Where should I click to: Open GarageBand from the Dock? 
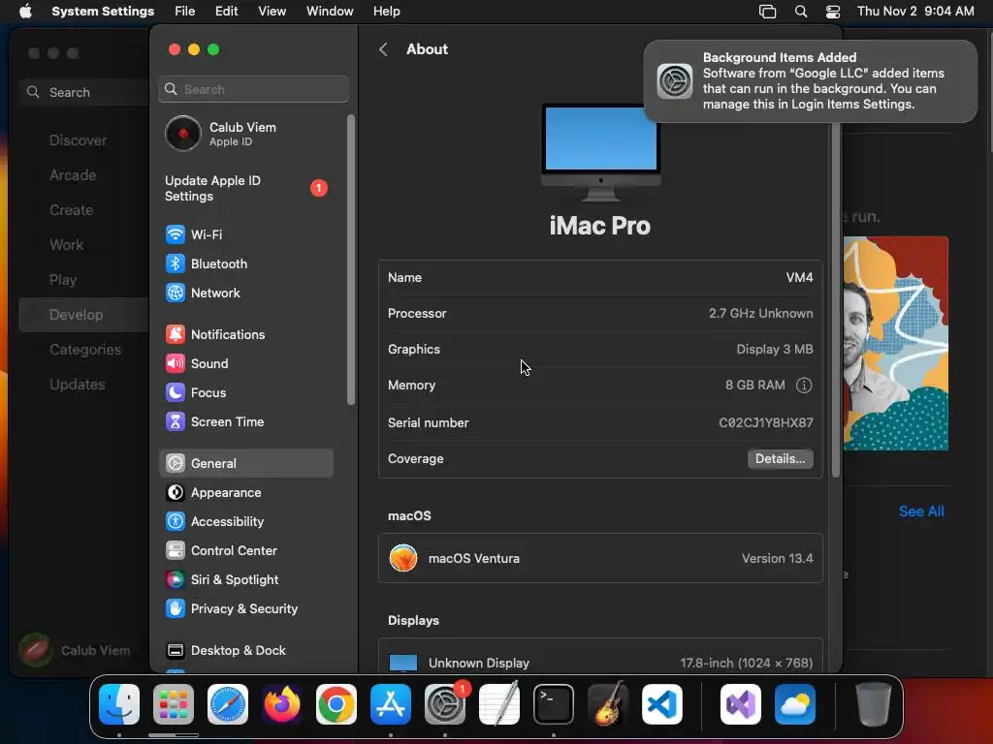[608, 704]
